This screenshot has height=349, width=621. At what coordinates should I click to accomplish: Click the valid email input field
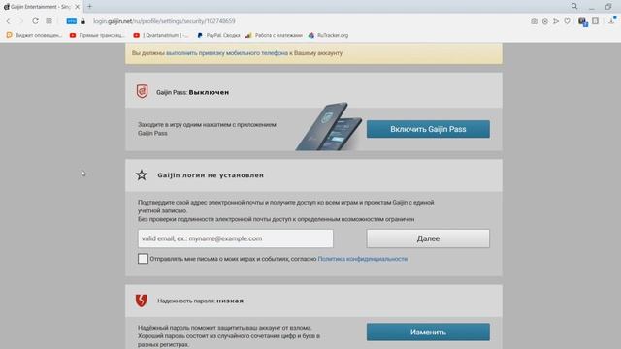236,238
